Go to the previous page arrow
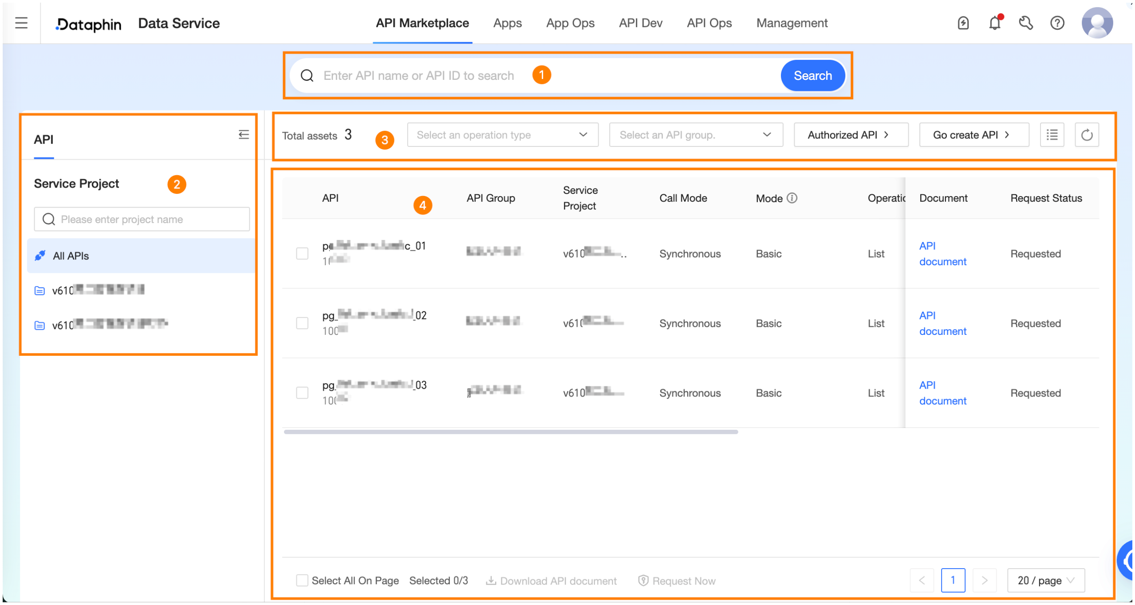1135x605 pixels. point(922,581)
